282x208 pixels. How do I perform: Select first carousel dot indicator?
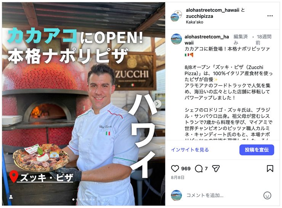point(73,199)
